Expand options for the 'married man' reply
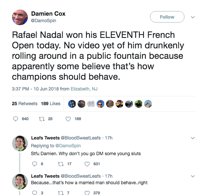 [193, 176]
